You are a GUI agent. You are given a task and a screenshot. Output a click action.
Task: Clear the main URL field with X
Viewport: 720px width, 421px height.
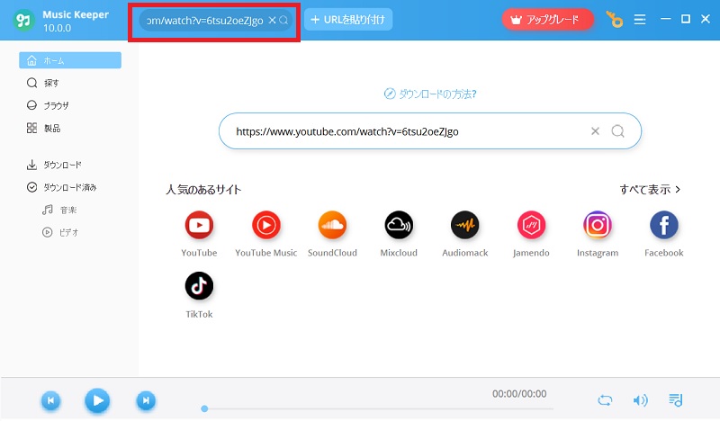click(595, 131)
